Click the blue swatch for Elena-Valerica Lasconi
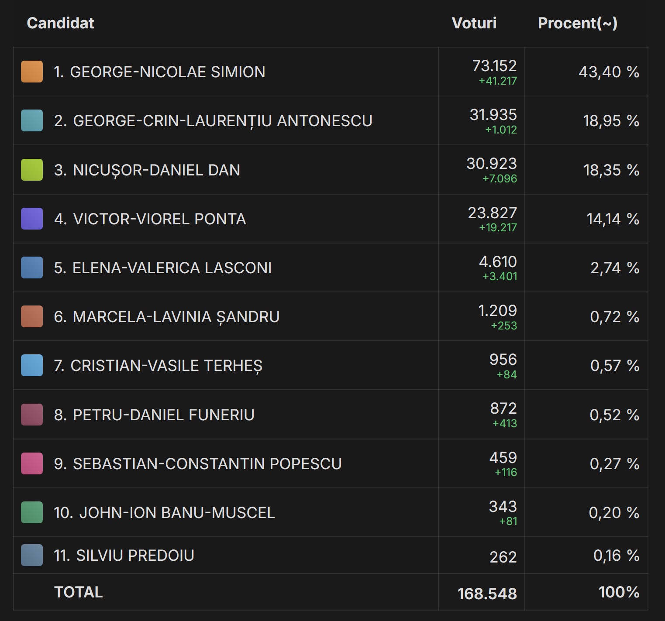 coord(32,268)
